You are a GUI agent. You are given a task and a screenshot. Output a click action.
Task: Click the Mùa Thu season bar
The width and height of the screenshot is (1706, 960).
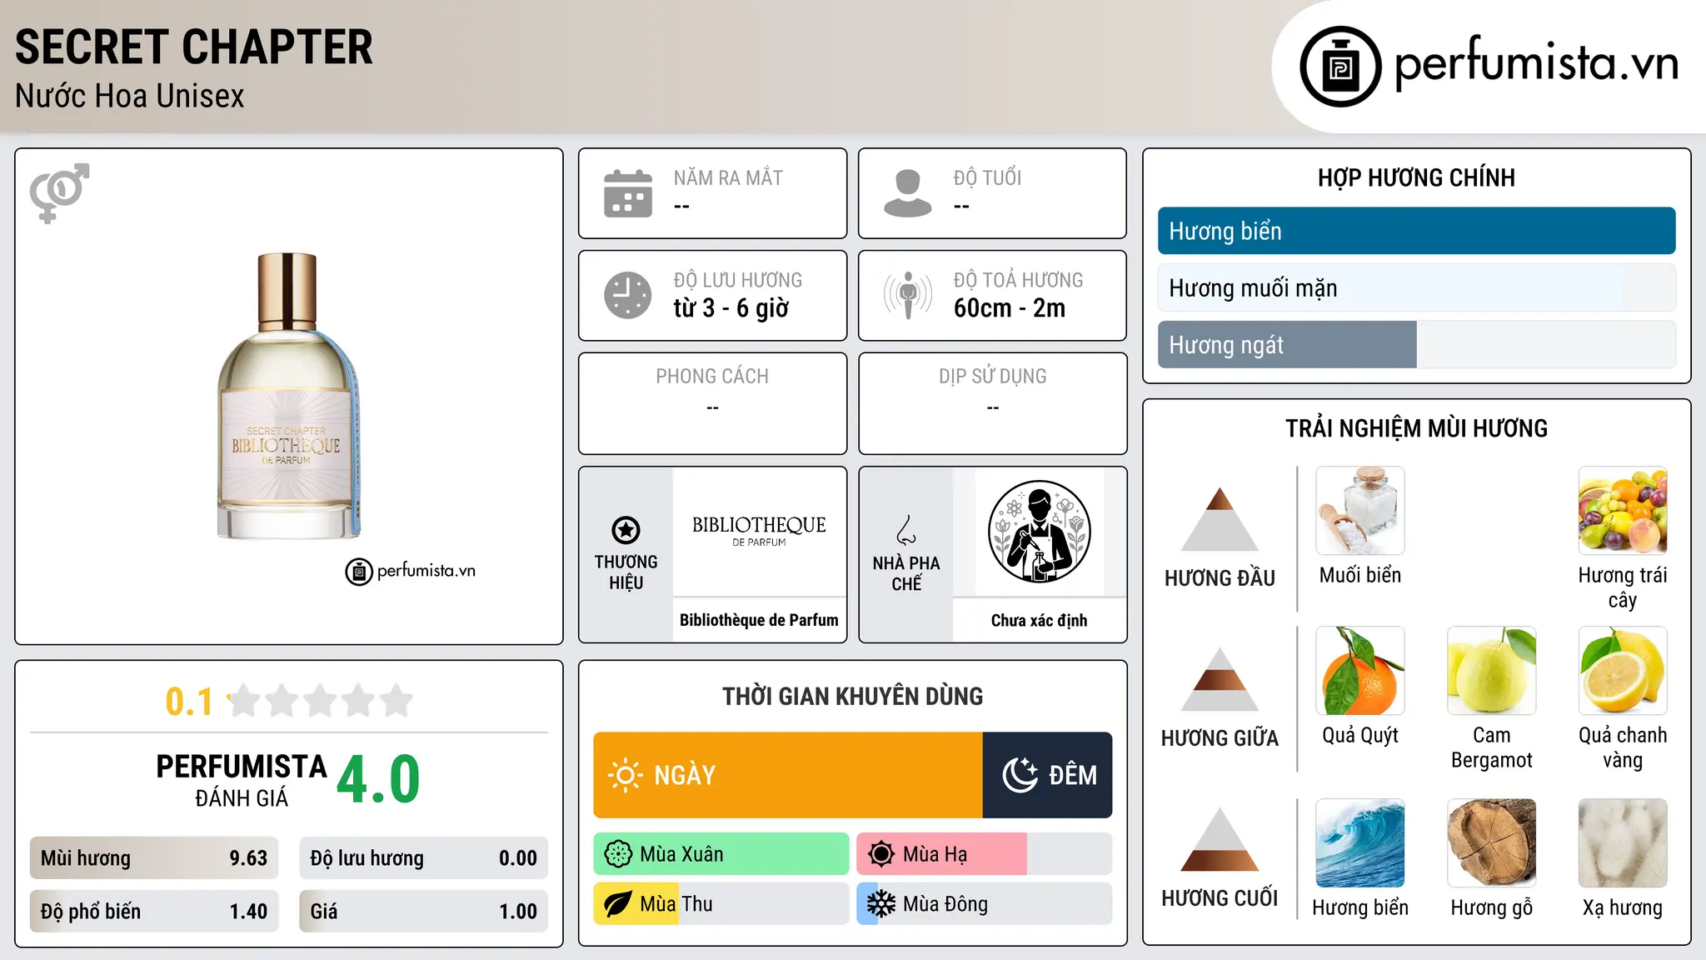click(721, 904)
